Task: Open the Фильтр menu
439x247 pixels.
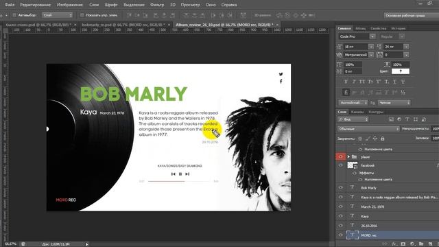Action: tap(157, 5)
